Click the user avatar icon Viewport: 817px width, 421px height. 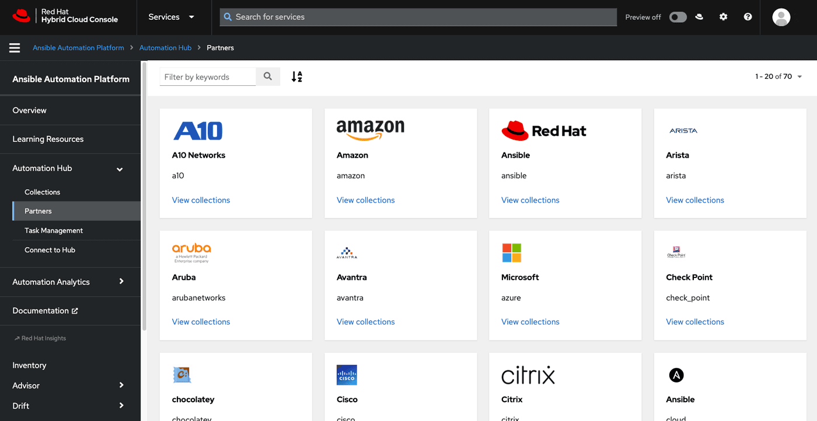(x=781, y=17)
